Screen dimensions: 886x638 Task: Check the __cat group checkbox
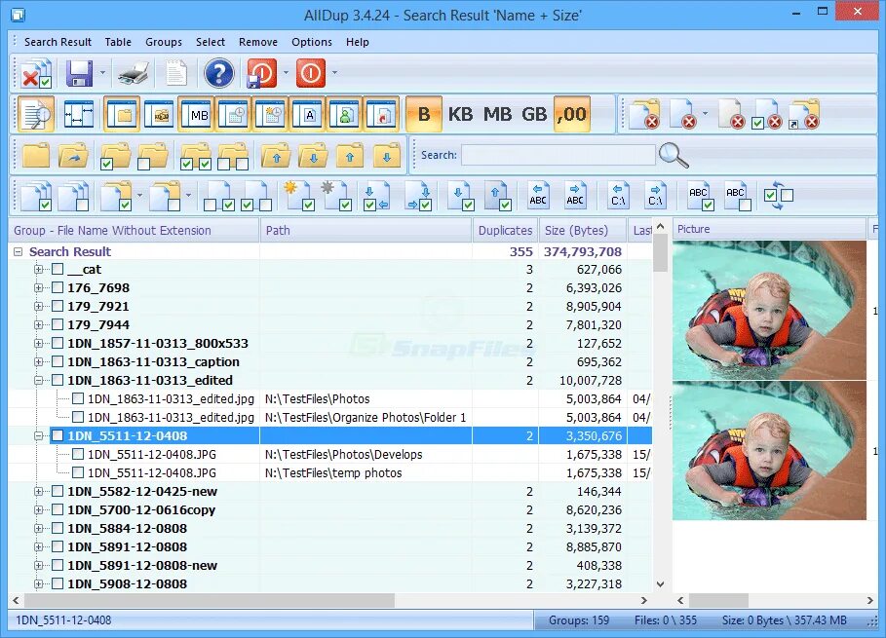pos(58,269)
